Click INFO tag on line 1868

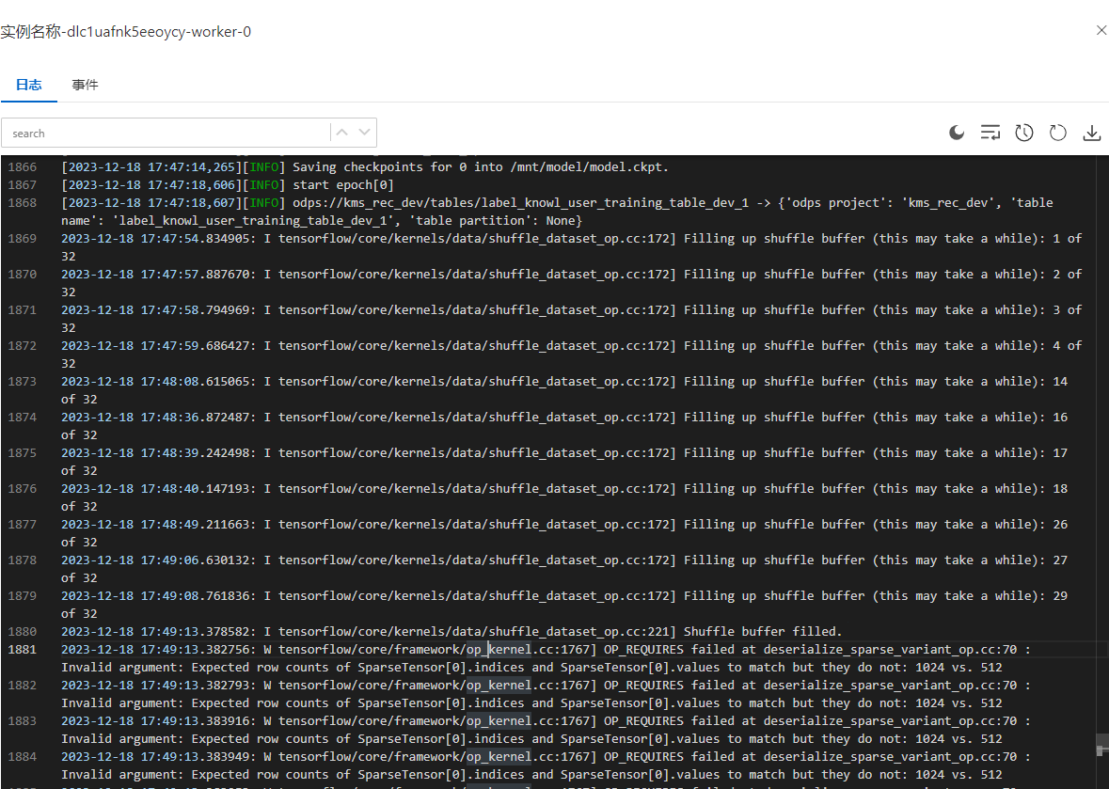click(263, 202)
